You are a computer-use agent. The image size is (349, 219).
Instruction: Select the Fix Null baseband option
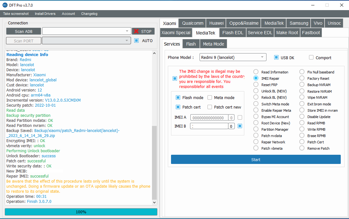coord(302,72)
